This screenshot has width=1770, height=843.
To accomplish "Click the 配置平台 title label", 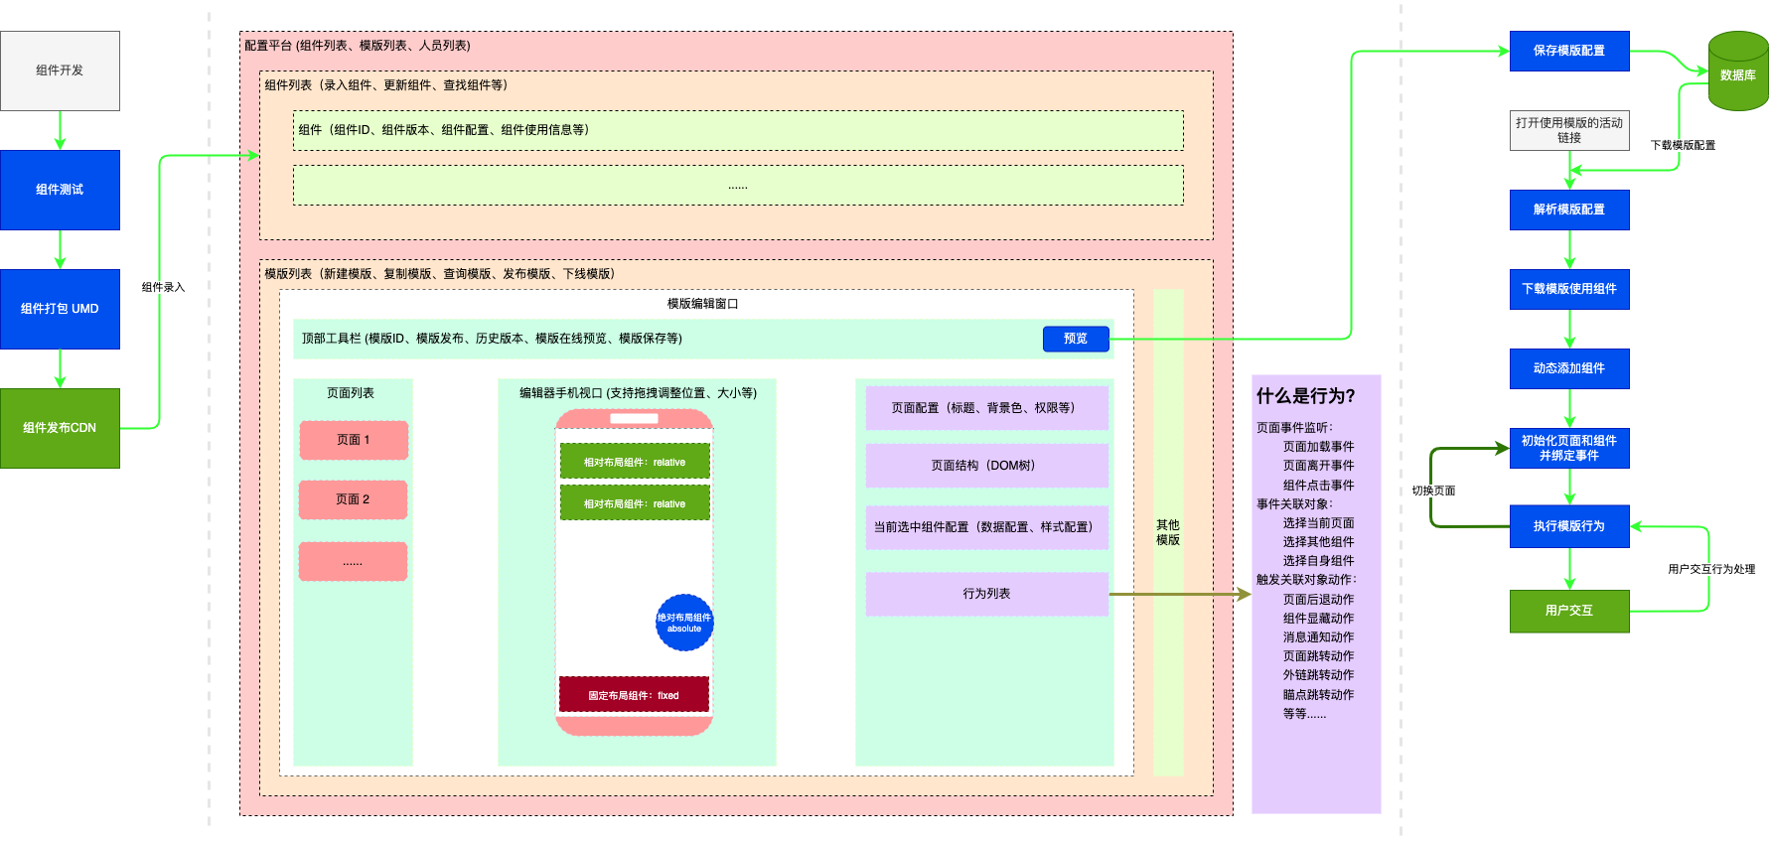I will coord(358,46).
